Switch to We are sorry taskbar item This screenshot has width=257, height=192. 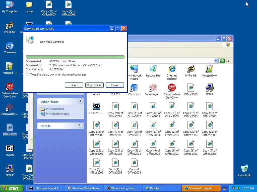tap(123, 188)
